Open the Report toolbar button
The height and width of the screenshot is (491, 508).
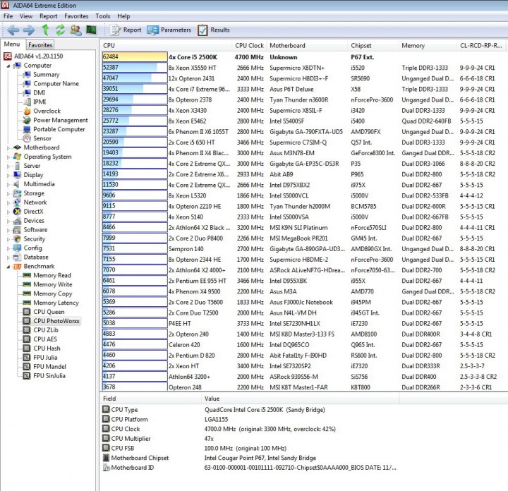tap(126, 30)
